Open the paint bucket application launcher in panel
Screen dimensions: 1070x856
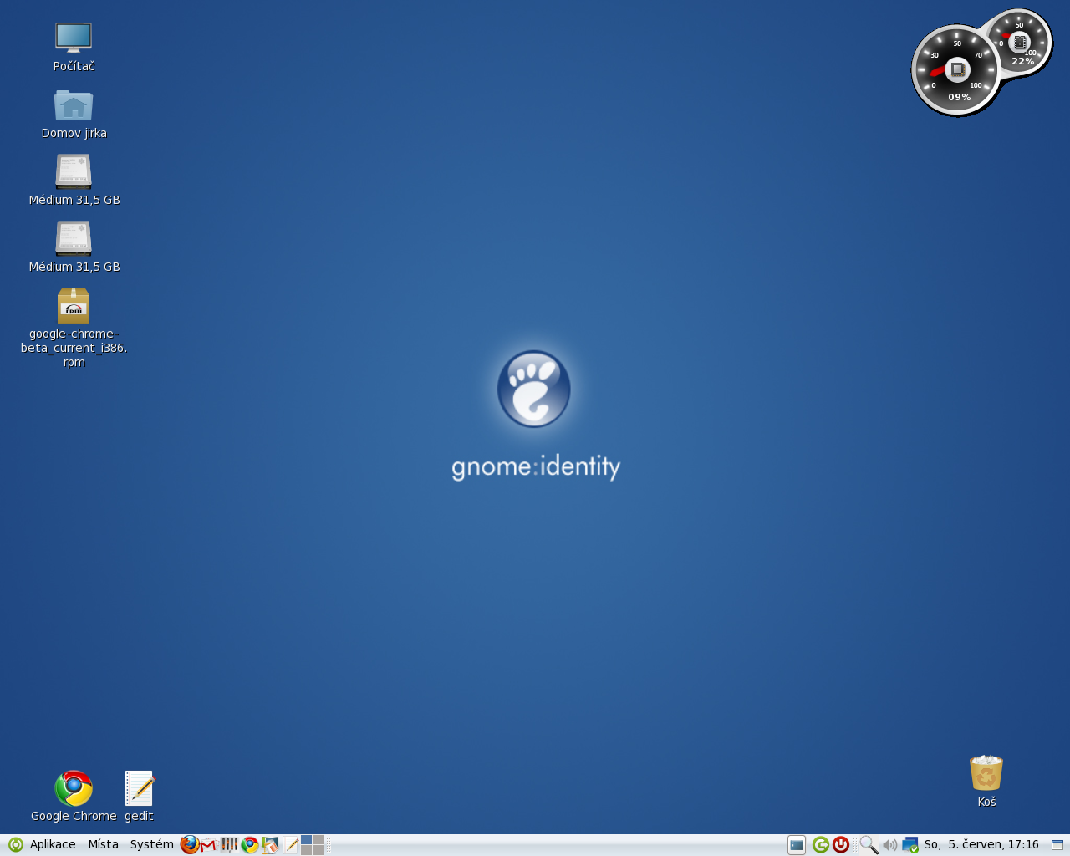point(270,845)
